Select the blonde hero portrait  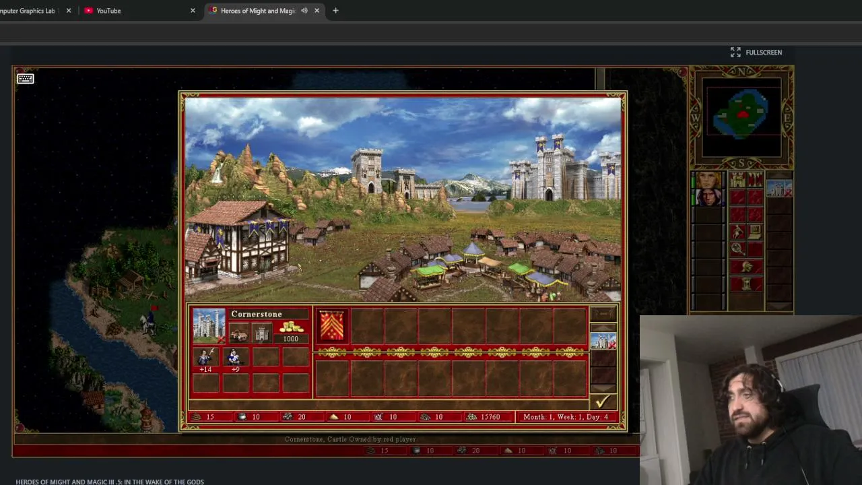click(x=707, y=181)
